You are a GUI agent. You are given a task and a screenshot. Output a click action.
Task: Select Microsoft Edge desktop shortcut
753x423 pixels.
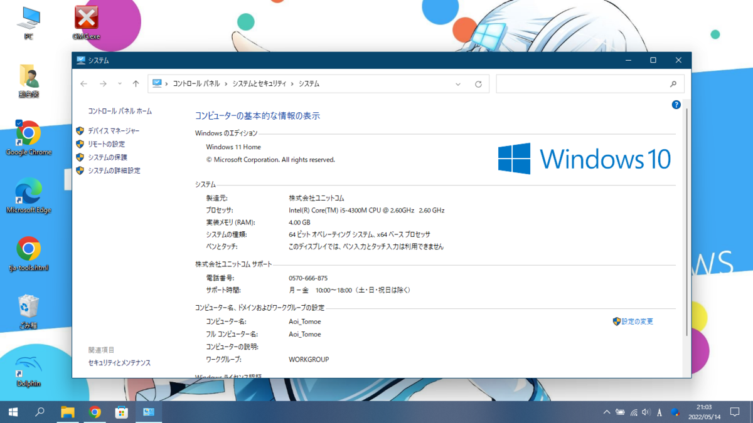(x=28, y=196)
